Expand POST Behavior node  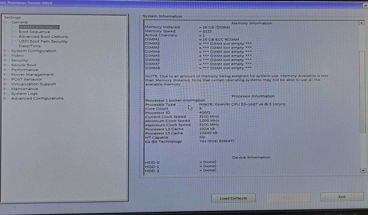[x=5, y=79]
